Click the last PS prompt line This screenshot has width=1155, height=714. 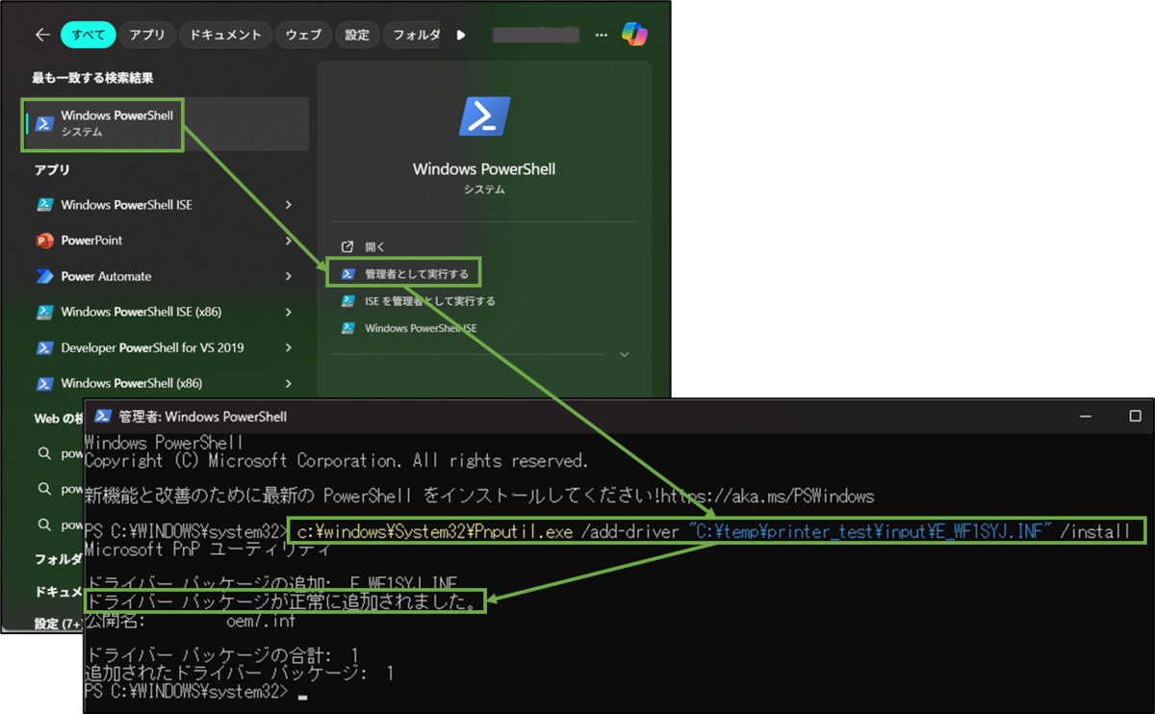coord(195,691)
